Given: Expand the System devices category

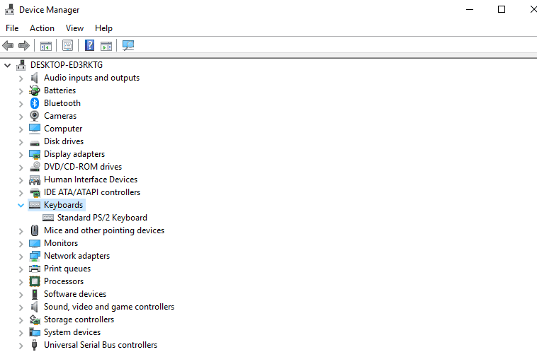Looking at the screenshot, I should point(21,333).
